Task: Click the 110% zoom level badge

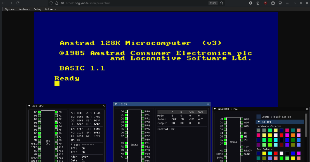Action: pyautogui.click(x=213, y=3)
